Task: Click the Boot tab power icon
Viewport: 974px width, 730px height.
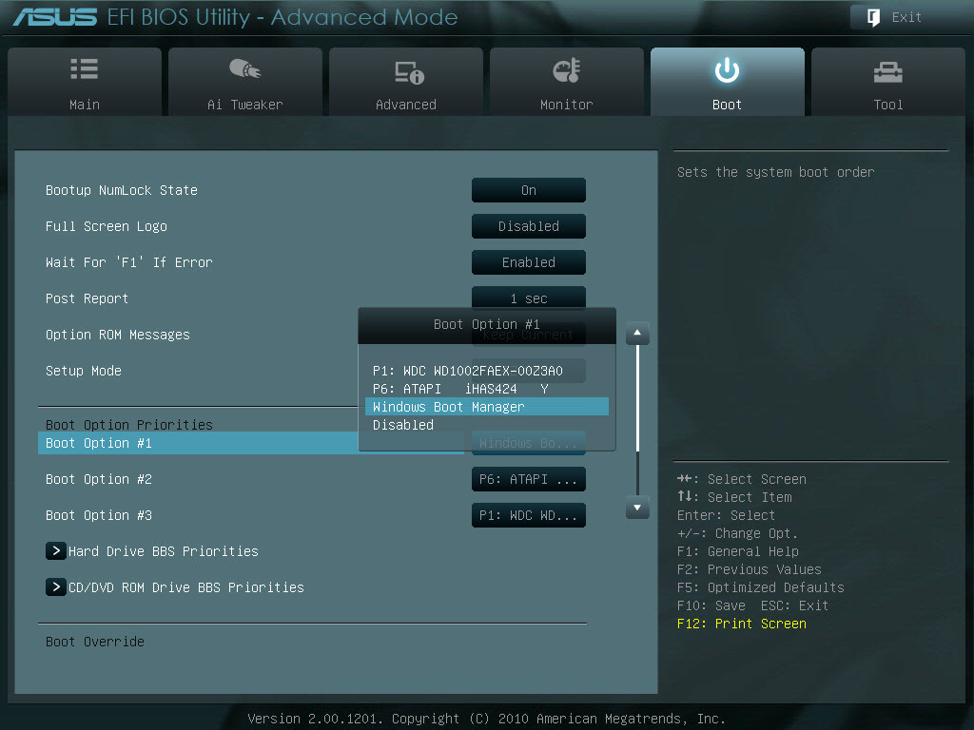Action: point(727,70)
